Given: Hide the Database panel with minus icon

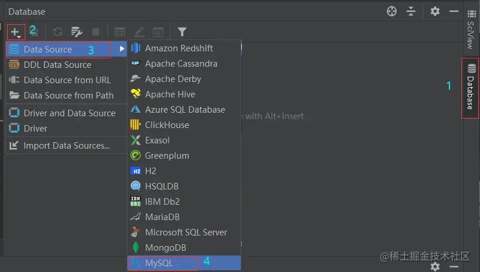Looking at the screenshot, I should tap(453, 11).
